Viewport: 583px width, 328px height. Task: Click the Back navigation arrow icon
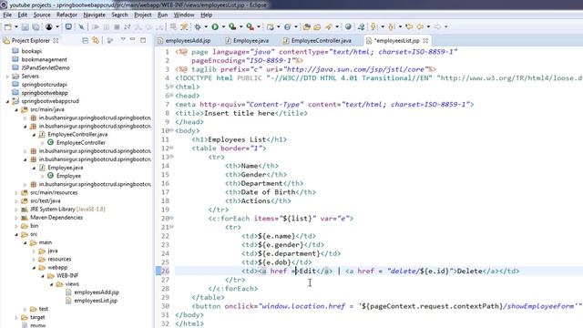click(x=420, y=26)
